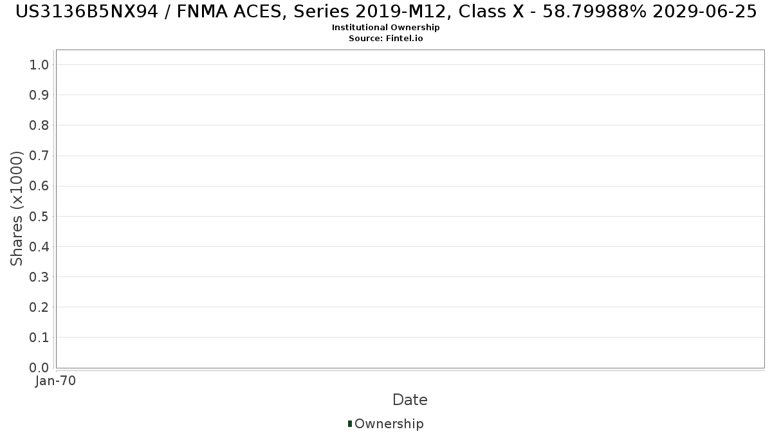Click the 0.1 y-axis tick label
Image resolution: width=772 pixels, height=434 pixels.
coord(39,338)
